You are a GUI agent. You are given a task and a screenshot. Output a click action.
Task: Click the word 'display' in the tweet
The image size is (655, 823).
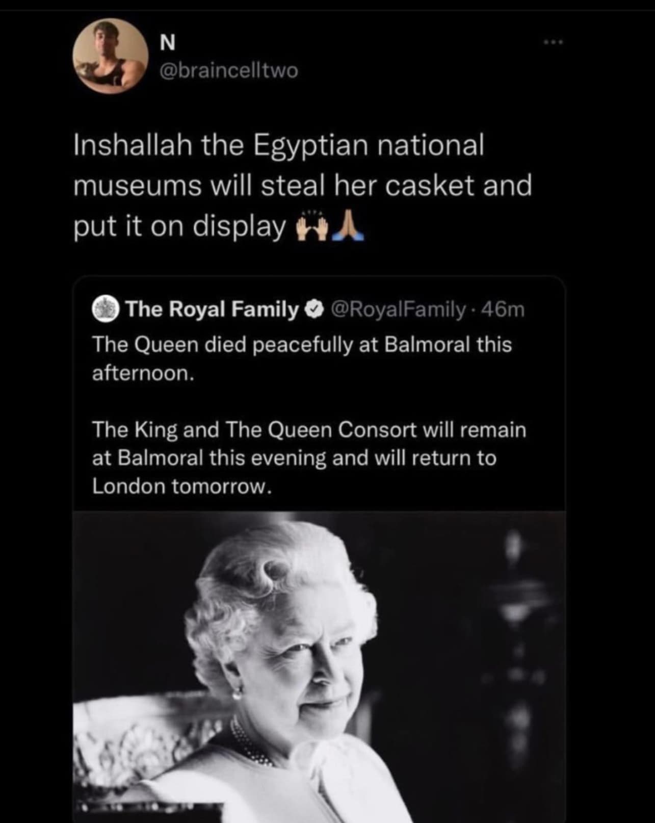click(x=239, y=226)
